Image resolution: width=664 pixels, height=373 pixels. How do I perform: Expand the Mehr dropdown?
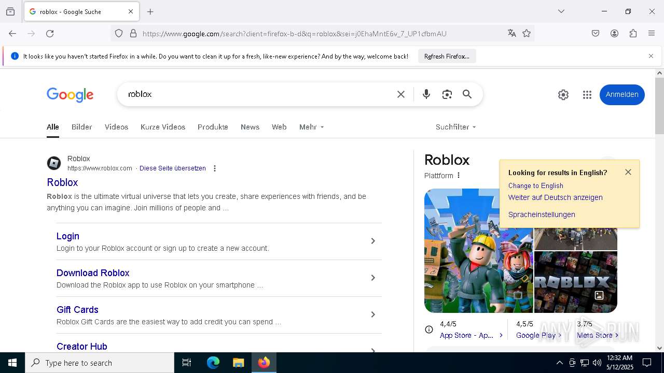coord(312,127)
